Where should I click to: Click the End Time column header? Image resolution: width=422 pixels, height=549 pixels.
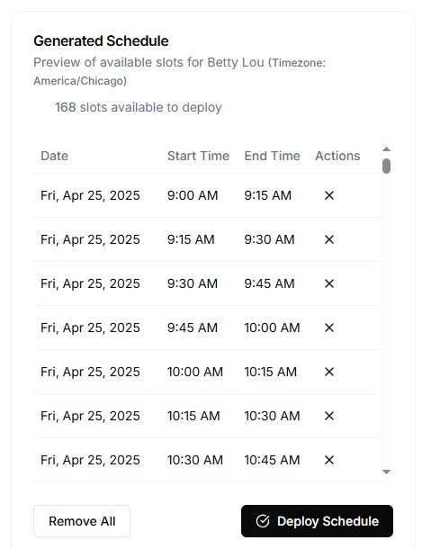[272, 156]
